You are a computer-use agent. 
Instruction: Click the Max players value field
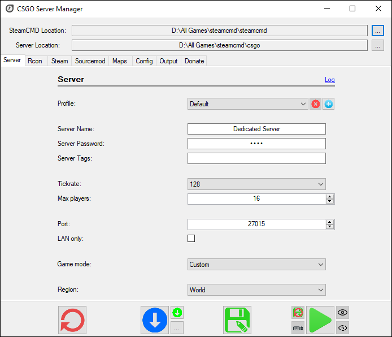pos(256,199)
